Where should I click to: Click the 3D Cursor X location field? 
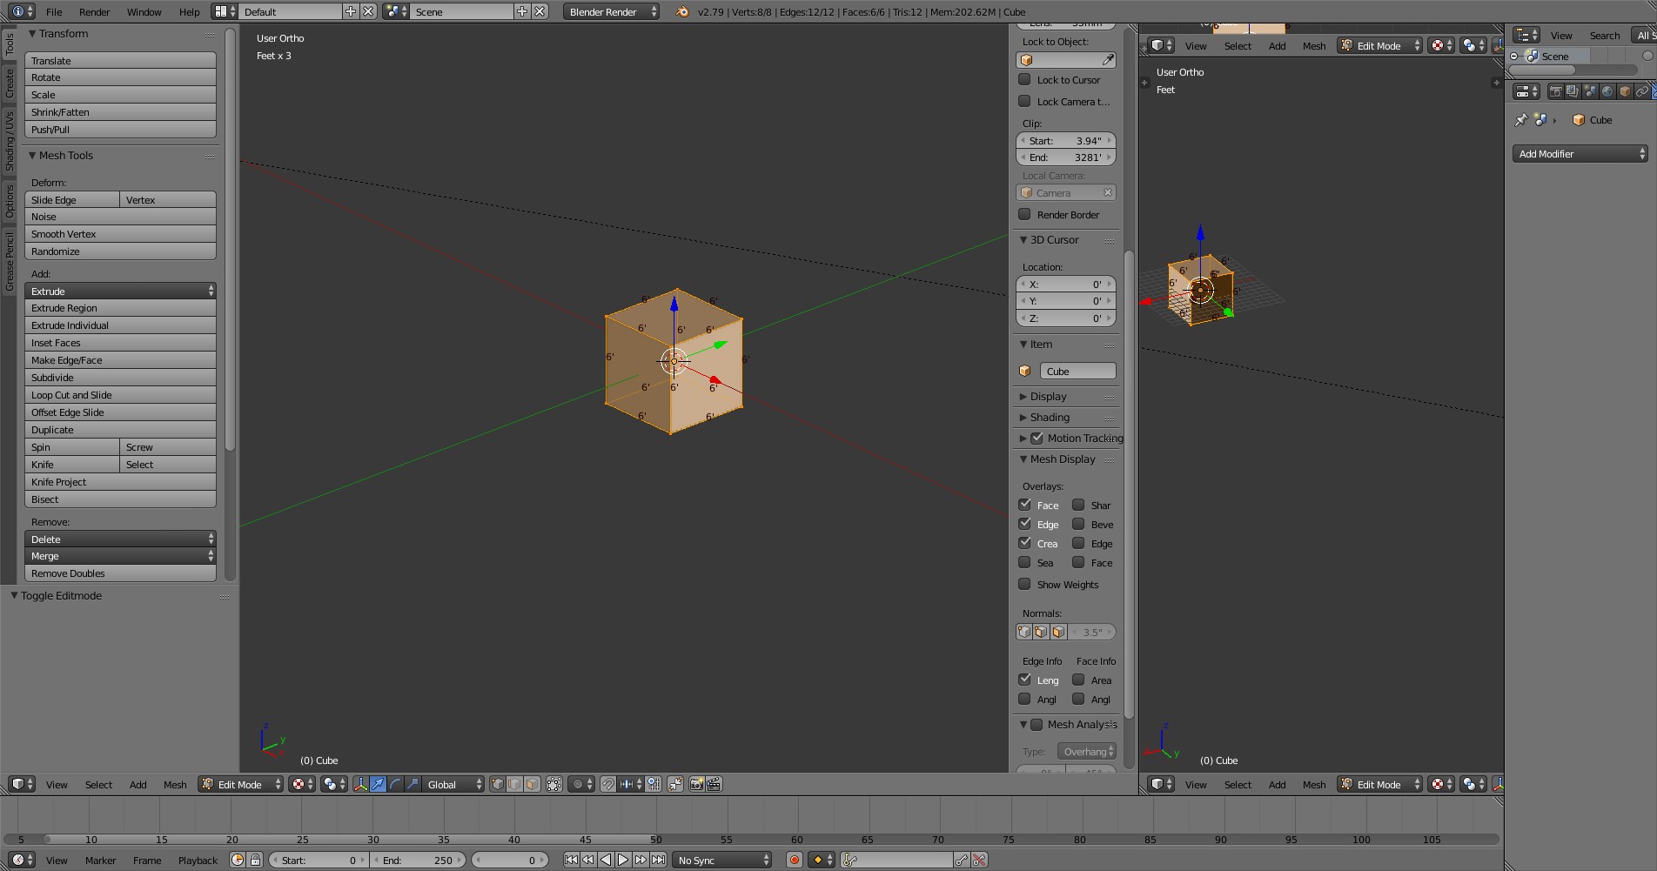point(1066,284)
